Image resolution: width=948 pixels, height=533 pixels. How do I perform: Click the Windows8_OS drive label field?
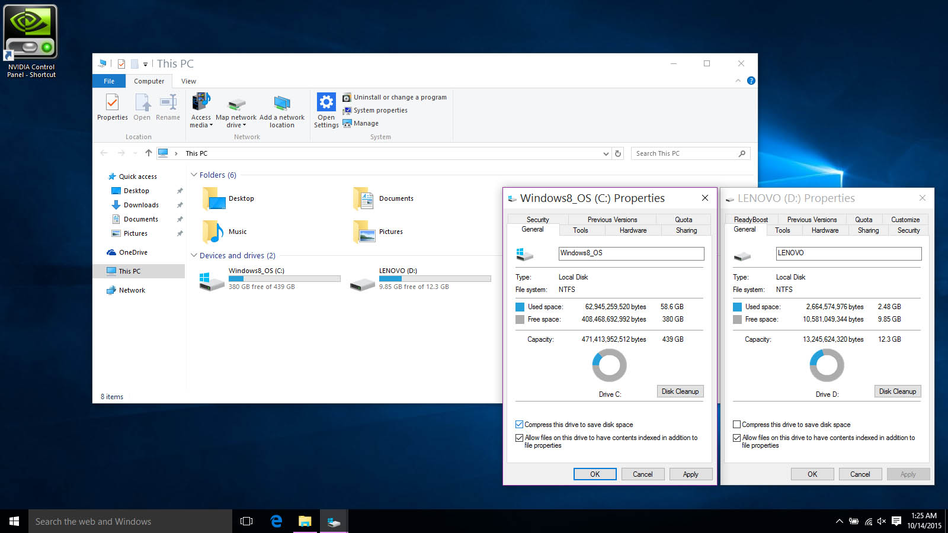(x=631, y=253)
